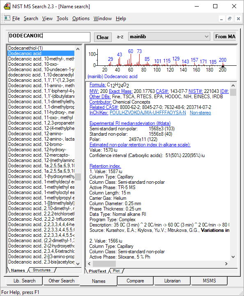Click the text pane vertical scrollbar thumb
Viewport: 244px width, 296px height.
[x=233, y=92]
